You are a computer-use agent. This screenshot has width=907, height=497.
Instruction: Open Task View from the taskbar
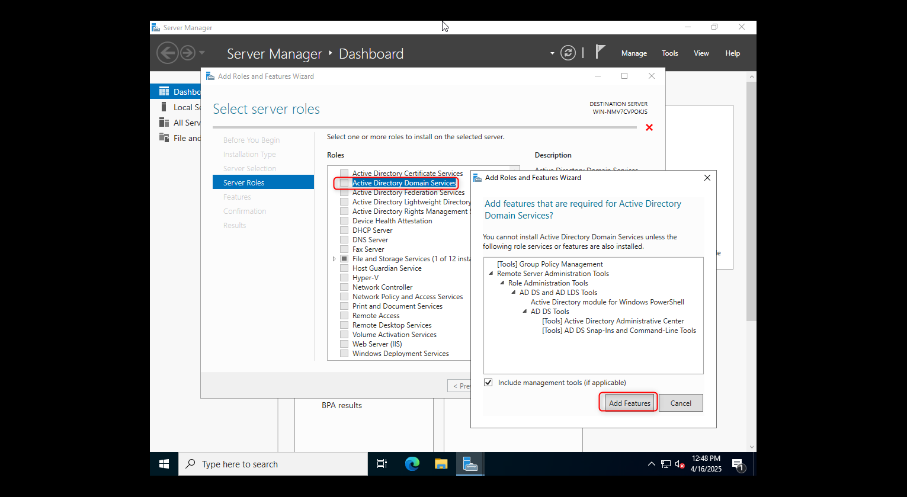[382, 464]
